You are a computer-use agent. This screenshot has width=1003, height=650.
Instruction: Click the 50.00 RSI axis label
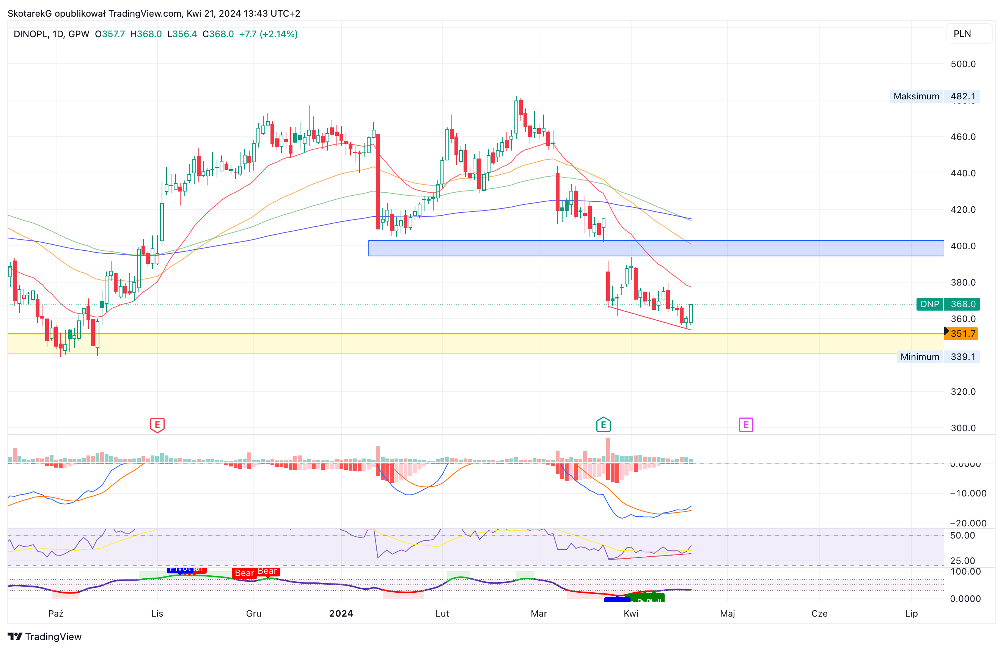(x=962, y=535)
